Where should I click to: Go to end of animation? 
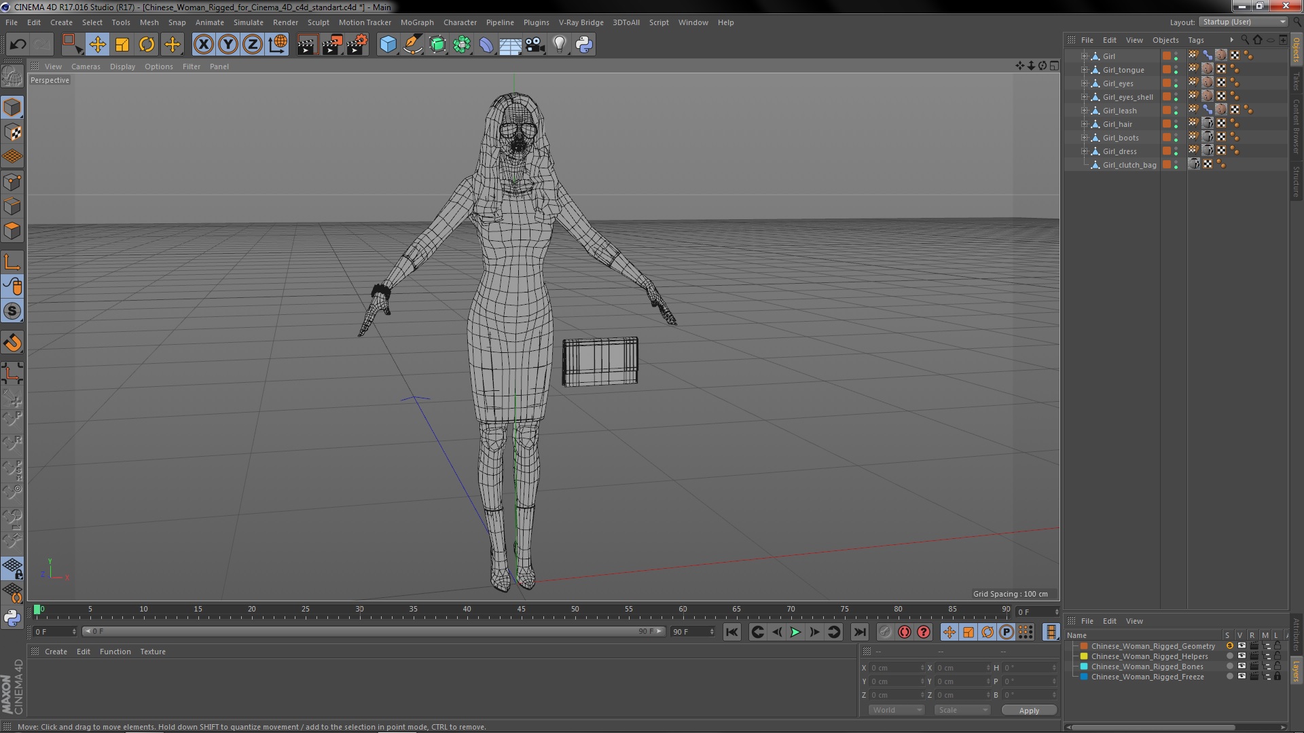coord(859,632)
